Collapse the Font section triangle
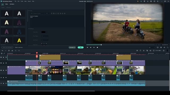The height and width of the screenshot is (95, 170). click(29, 11)
